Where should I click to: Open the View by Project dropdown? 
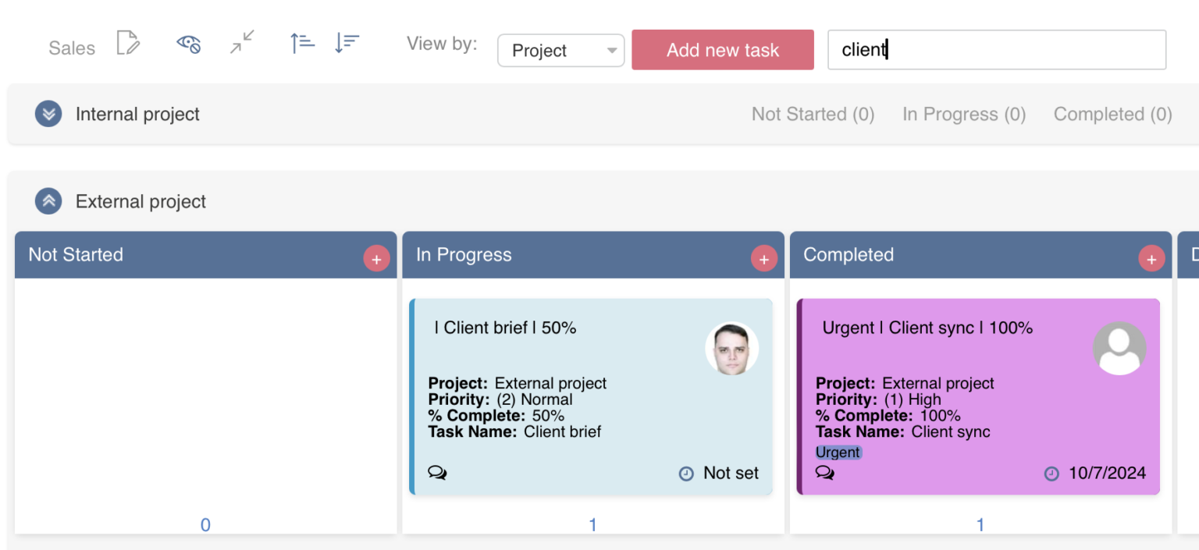[560, 51]
